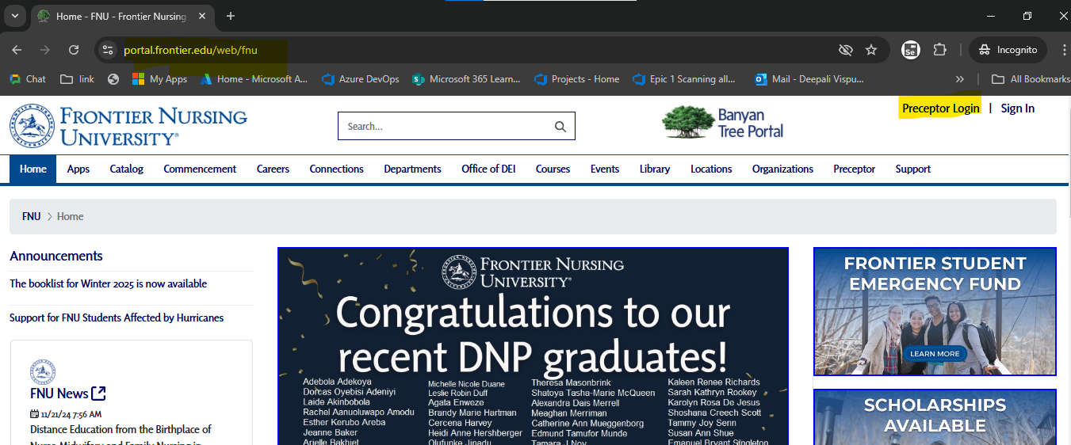
Task: Show the hidden bookmarks overflow chevron
Action: pos(960,79)
